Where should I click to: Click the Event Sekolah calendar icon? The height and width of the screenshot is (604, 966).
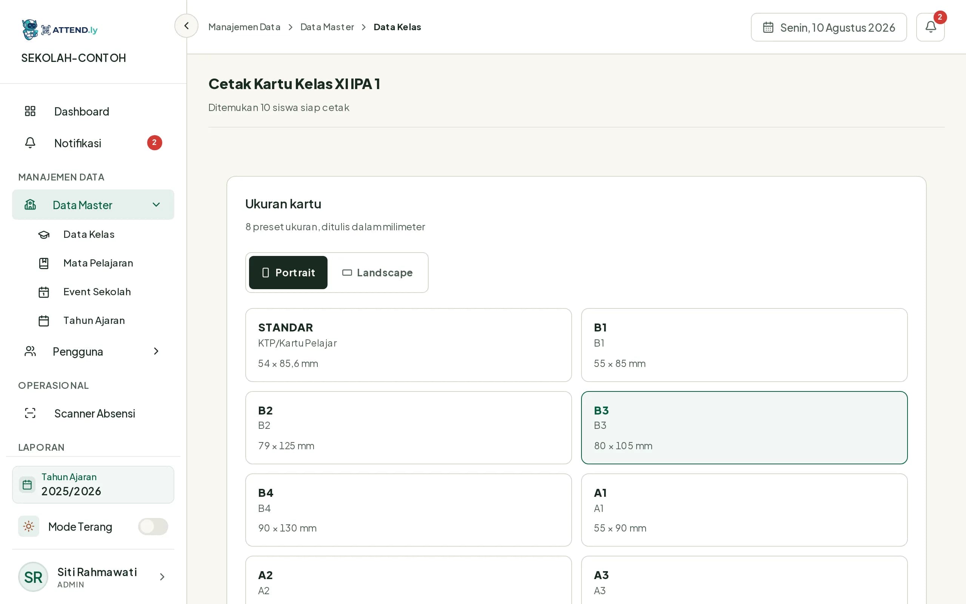click(44, 292)
